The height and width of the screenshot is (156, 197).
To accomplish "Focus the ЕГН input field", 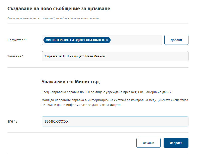I will tap(115, 121).
